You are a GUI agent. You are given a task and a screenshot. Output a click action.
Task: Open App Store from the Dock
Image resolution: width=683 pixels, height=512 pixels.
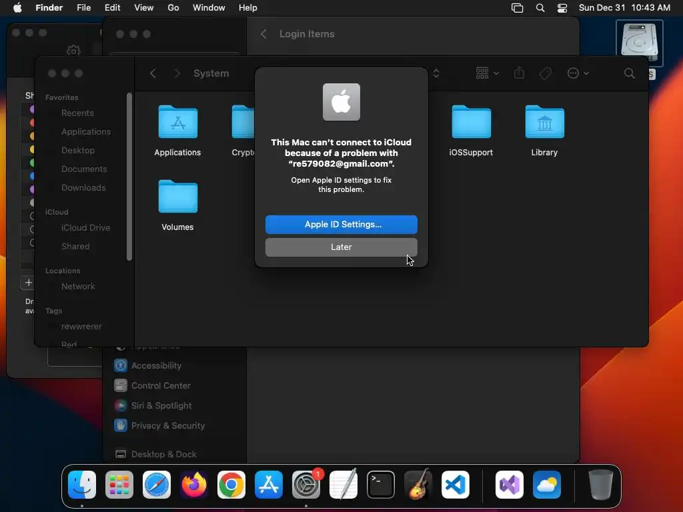pos(269,485)
